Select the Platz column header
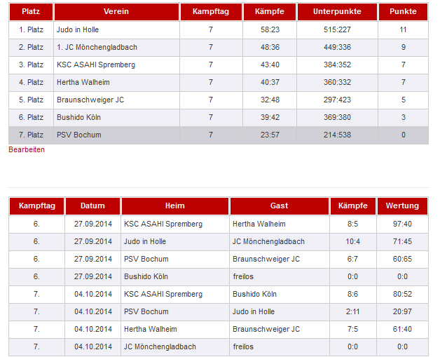440x357 pixels. 31,11
